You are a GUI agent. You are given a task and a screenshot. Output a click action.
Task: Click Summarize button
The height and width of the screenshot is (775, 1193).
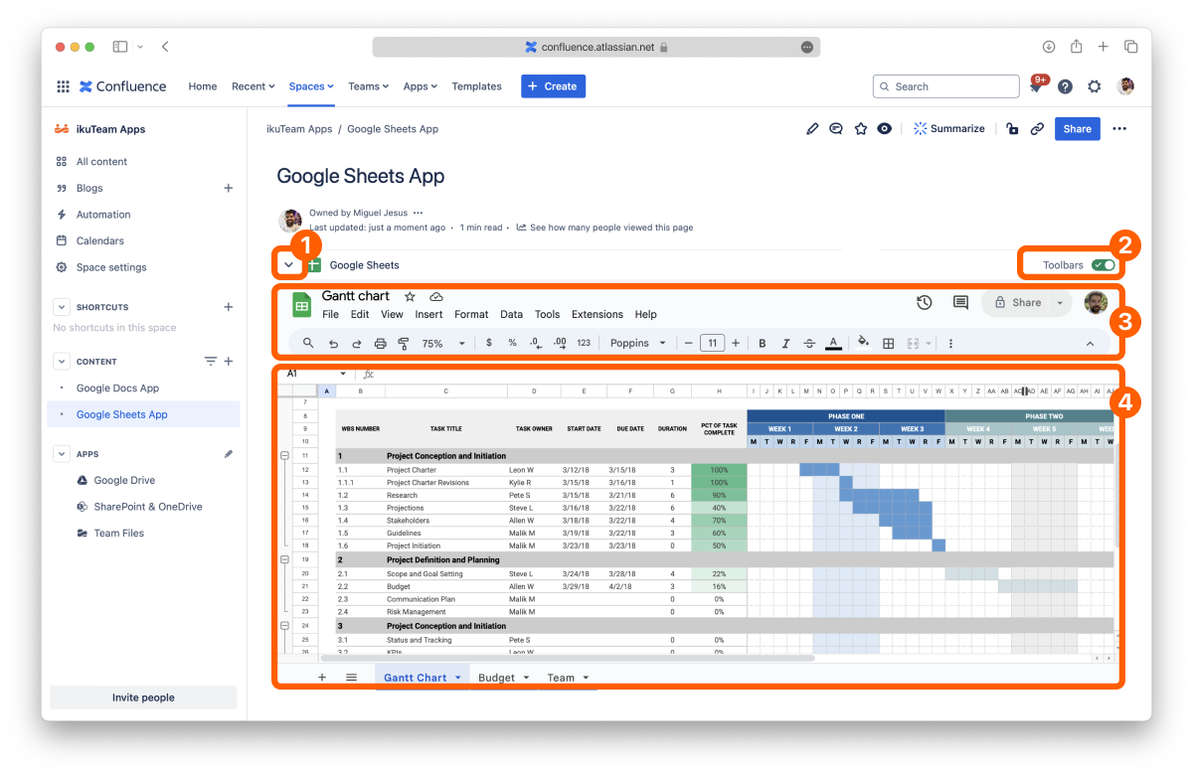click(x=949, y=128)
